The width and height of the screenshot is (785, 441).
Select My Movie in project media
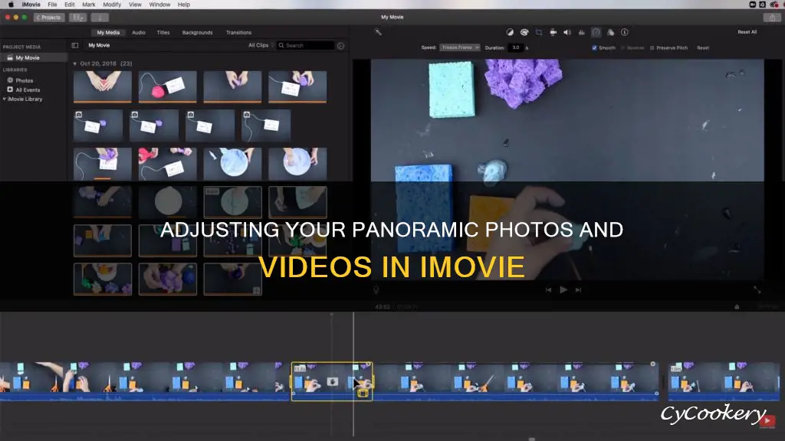coord(34,58)
